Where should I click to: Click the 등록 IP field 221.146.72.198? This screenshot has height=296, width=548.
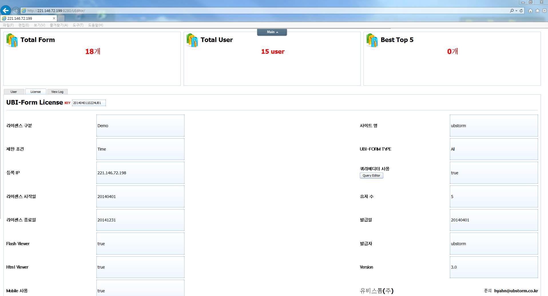(140, 173)
